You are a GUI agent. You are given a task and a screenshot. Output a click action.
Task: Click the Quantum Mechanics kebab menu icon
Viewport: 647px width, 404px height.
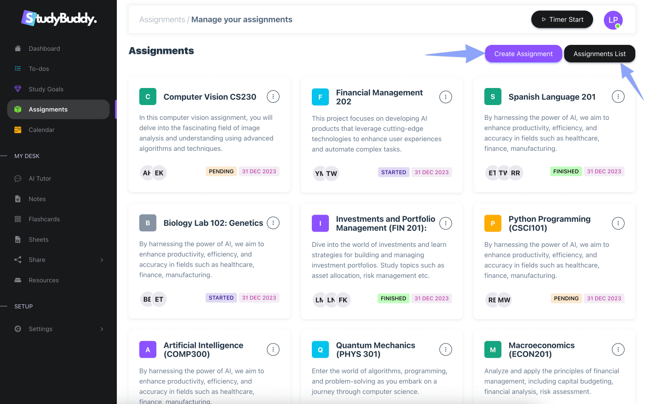coord(446,350)
